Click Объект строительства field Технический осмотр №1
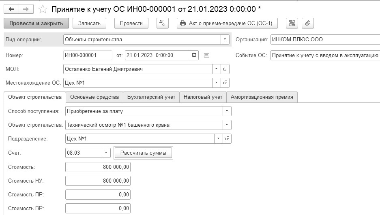Screen dimensions: 380x215 [x=144, y=125]
